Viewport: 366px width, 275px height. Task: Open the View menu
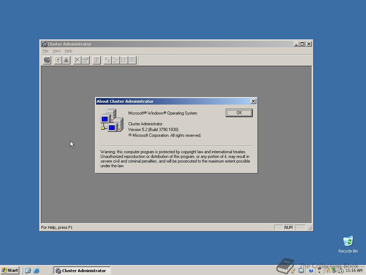click(56, 51)
